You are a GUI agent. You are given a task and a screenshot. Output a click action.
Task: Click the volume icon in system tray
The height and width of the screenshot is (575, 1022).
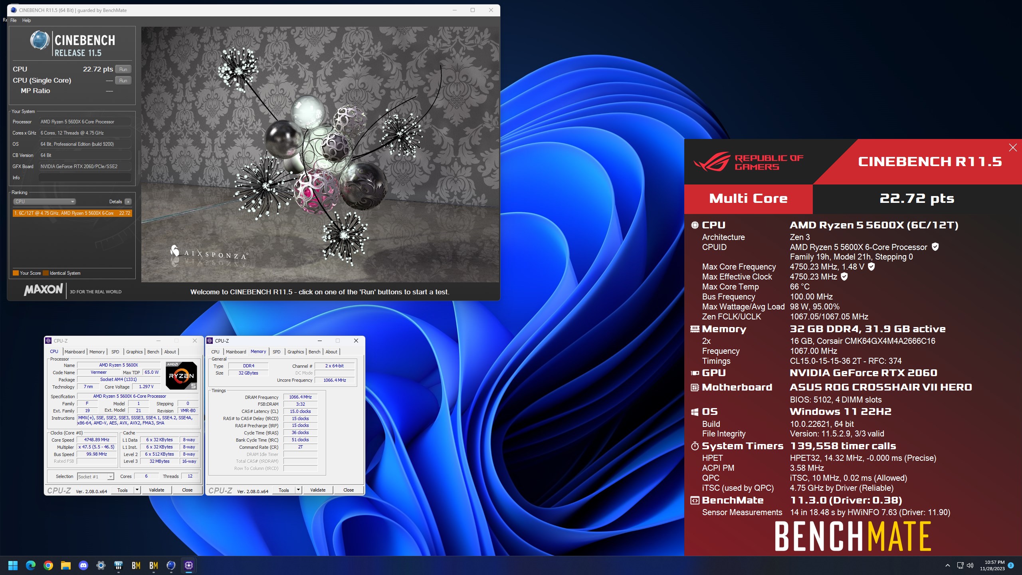coord(970,565)
